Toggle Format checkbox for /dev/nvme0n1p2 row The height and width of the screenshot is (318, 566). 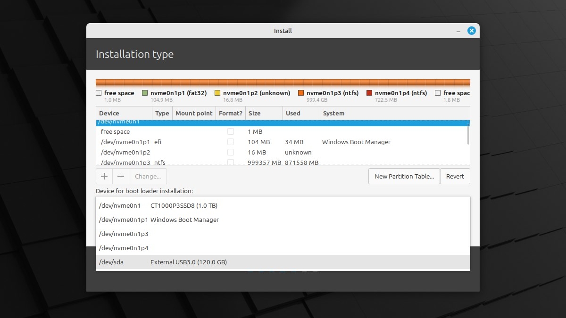click(231, 152)
